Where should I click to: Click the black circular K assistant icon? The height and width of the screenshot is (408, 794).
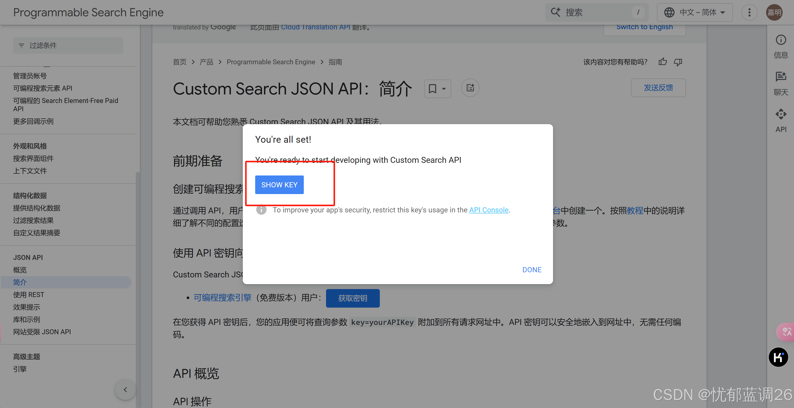click(x=778, y=357)
